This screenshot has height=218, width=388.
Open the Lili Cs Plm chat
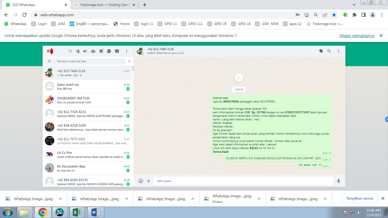tap(87, 155)
